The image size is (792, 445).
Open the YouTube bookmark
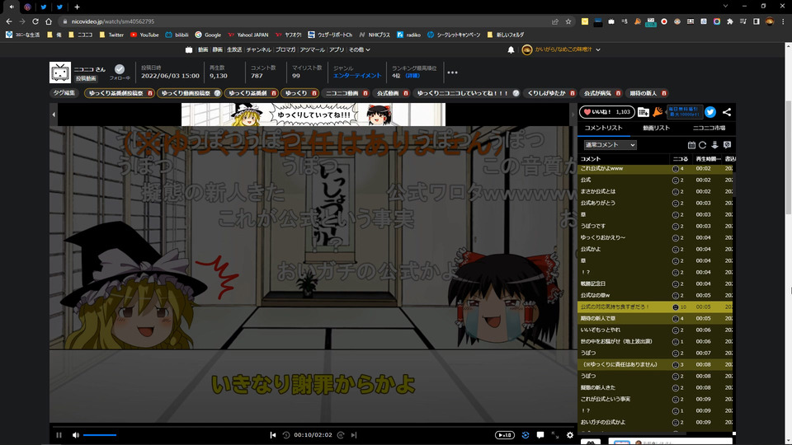pyautogui.click(x=144, y=35)
